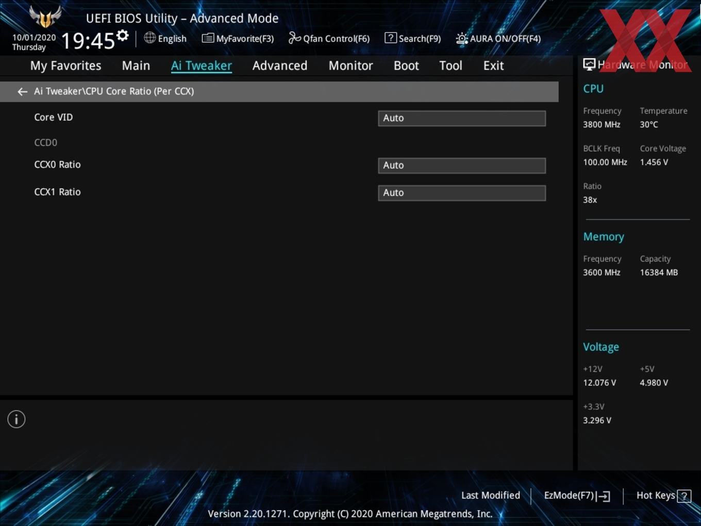Click the 4.980 V reading
701x526 pixels.
[x=654, y=383]
